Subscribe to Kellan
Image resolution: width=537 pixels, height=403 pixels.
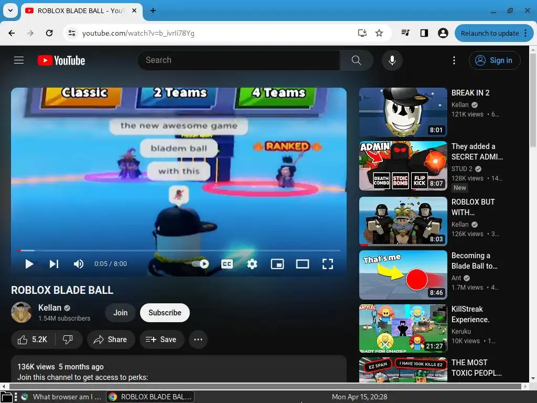click(165, 313)
